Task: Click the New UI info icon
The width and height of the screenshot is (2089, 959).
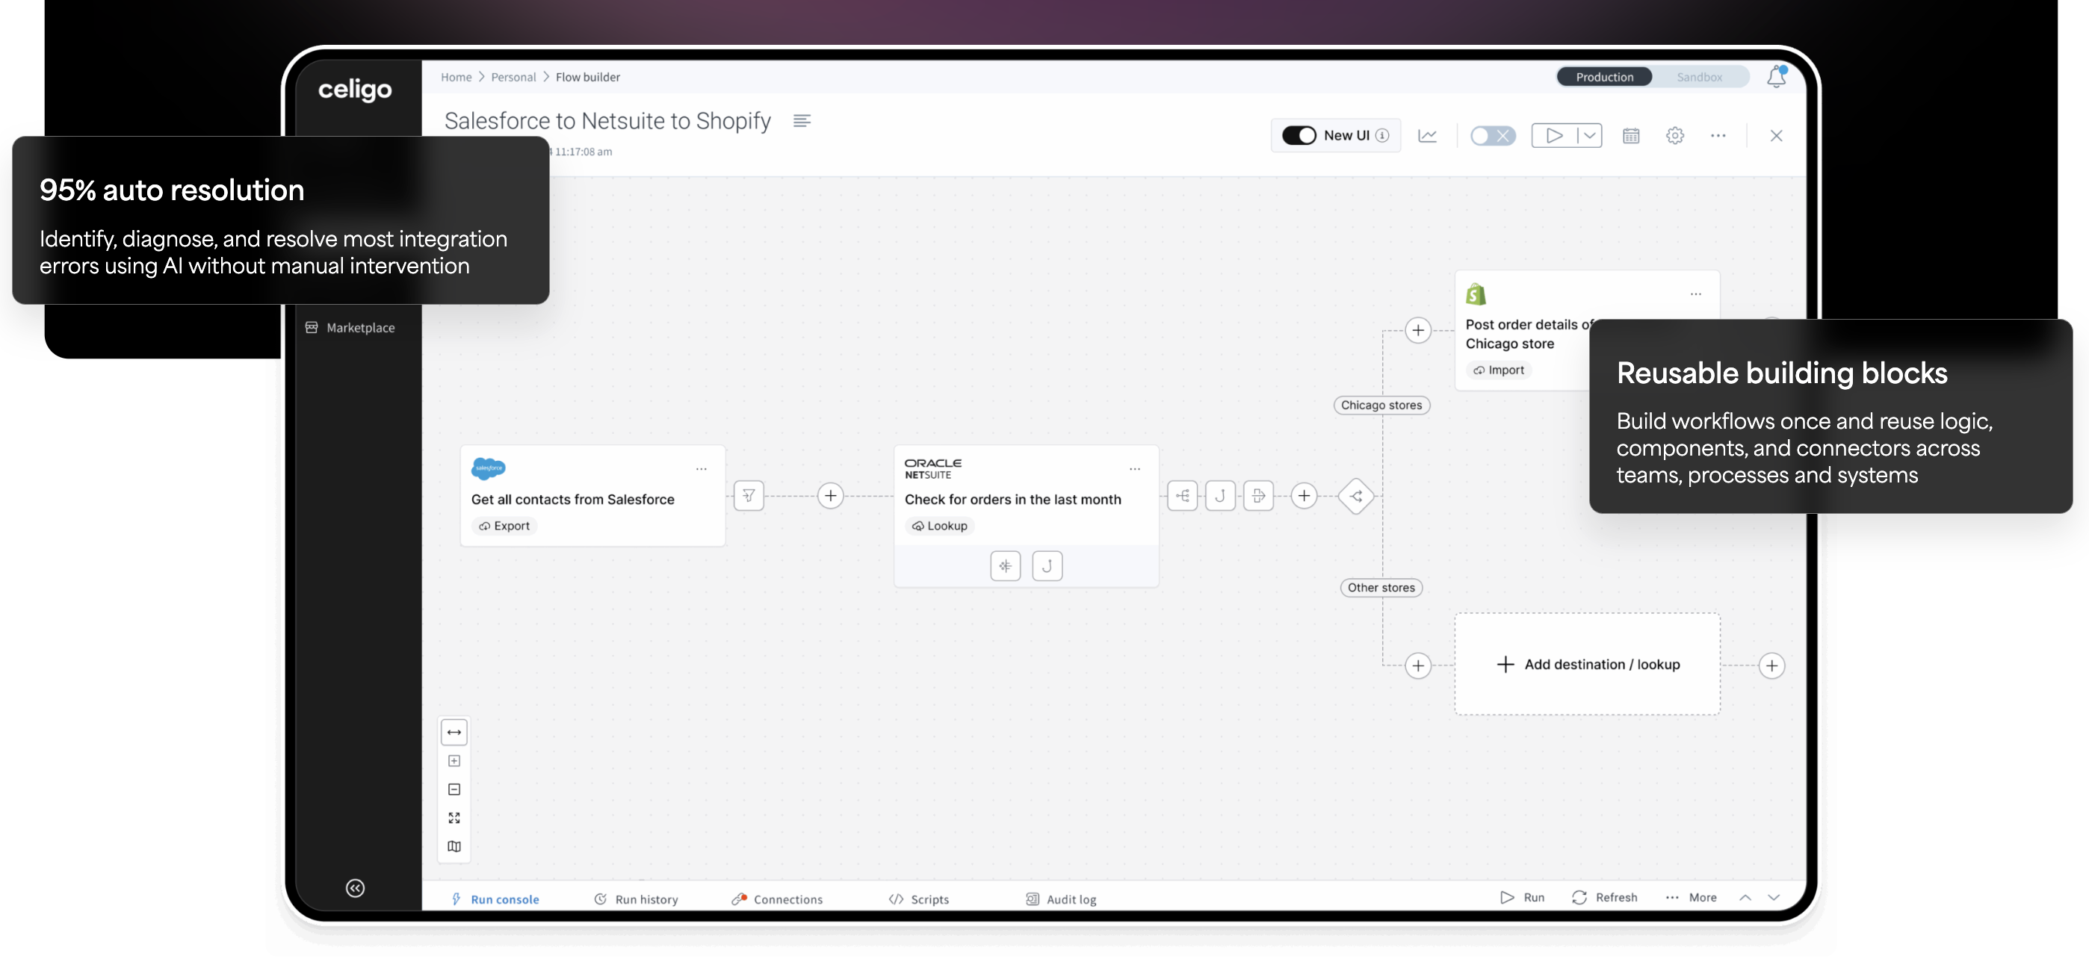Action: pos(1383,135)
